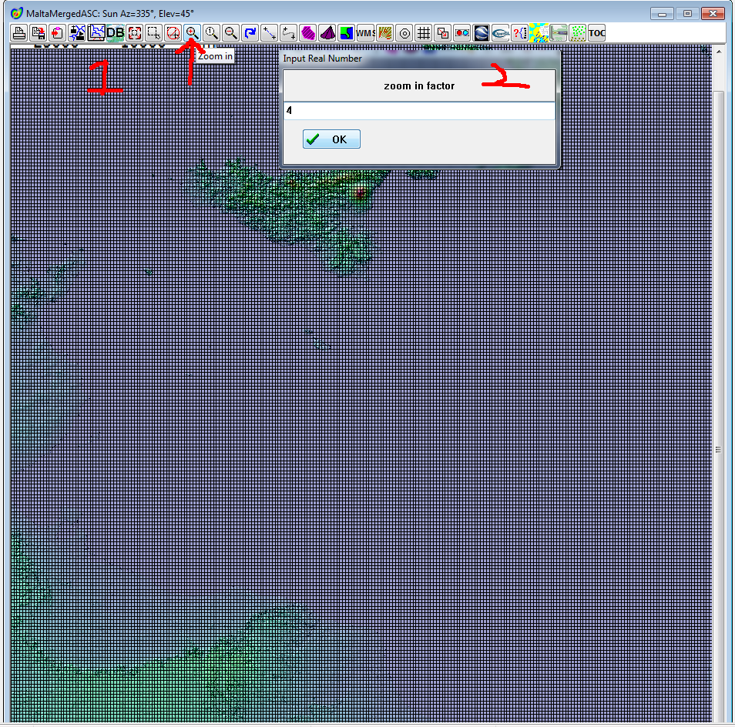Click the save map image icon
Screen dimensions: 735x727
tap(39, 33)
